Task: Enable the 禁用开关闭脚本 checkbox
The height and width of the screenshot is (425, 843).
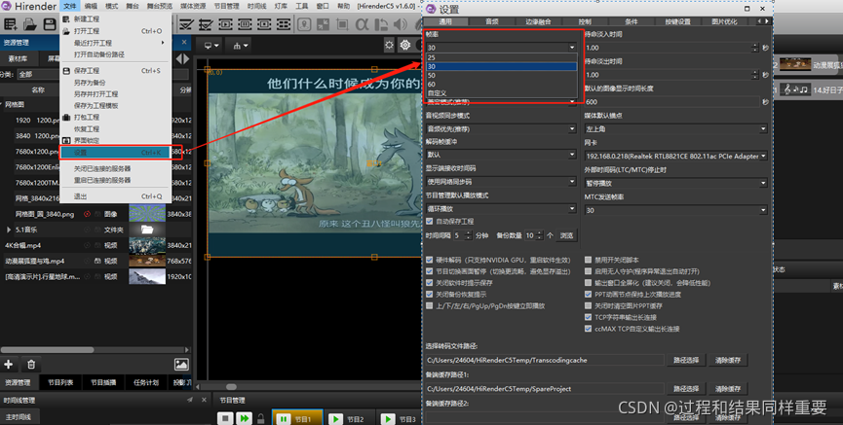Action: point(589,260)
